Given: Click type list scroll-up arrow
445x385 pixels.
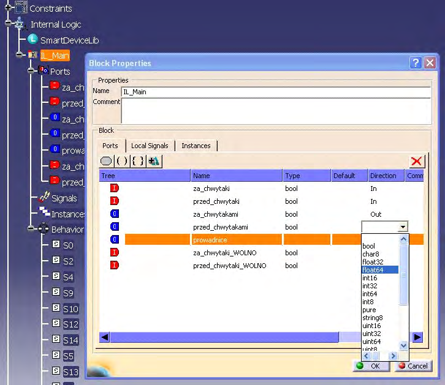Looking at the screenshot, I should (x=403, y=239).
